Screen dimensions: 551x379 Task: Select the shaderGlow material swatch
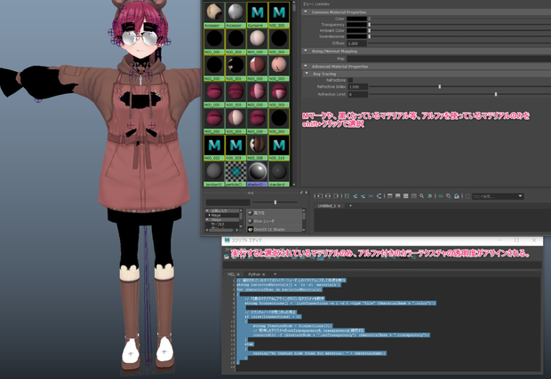(x=257, y=174)
